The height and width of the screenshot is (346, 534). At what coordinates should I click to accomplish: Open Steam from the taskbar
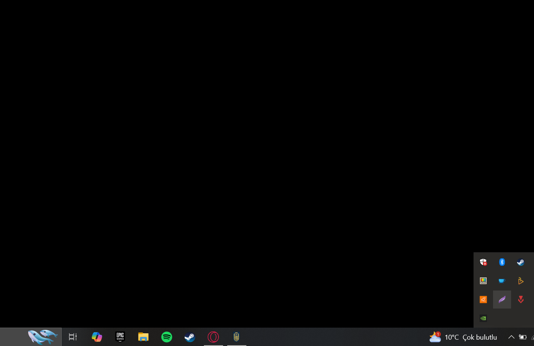190,337
